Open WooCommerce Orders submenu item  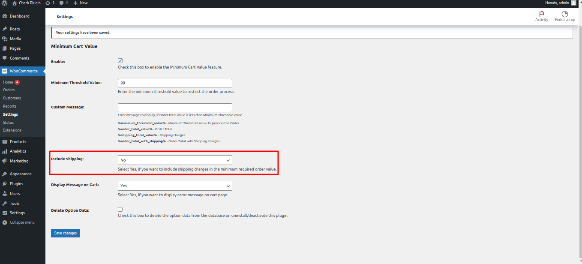9,90
